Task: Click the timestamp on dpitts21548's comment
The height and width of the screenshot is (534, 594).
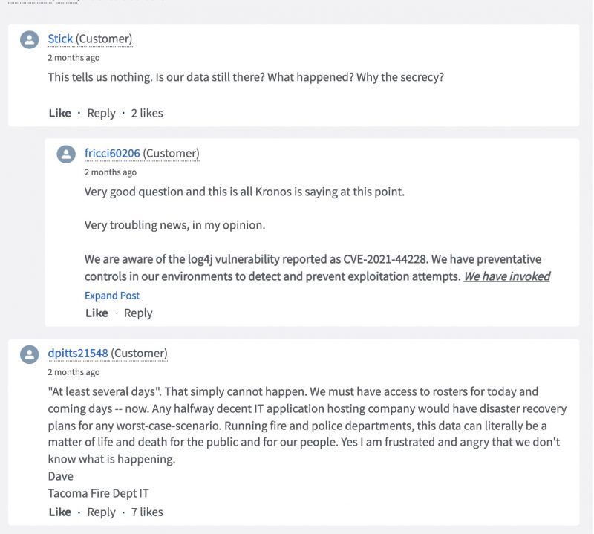Action: coord(74,372)
